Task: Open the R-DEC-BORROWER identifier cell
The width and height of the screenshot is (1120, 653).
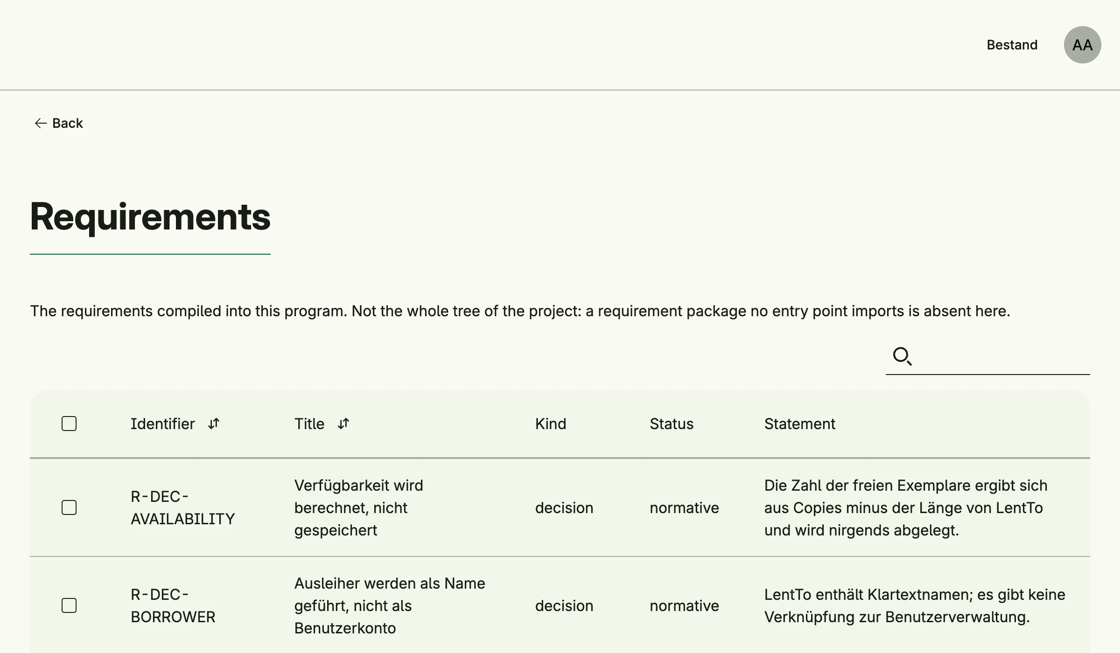Action: point(173,605)
